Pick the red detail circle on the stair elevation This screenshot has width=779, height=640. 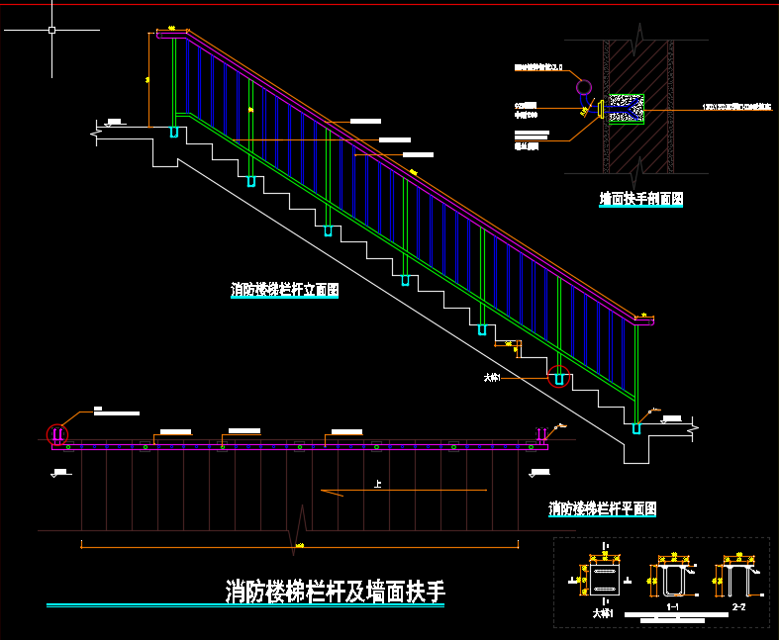click(559, 377)
